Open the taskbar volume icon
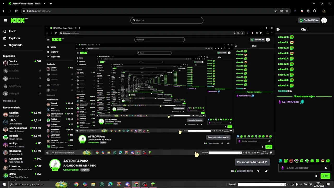The height and width of the screenshot is (188, 334). [305, 184]
